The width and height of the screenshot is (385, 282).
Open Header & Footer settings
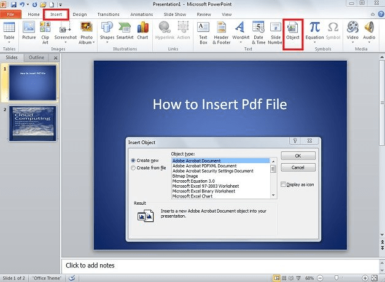(x=221, y=33)
